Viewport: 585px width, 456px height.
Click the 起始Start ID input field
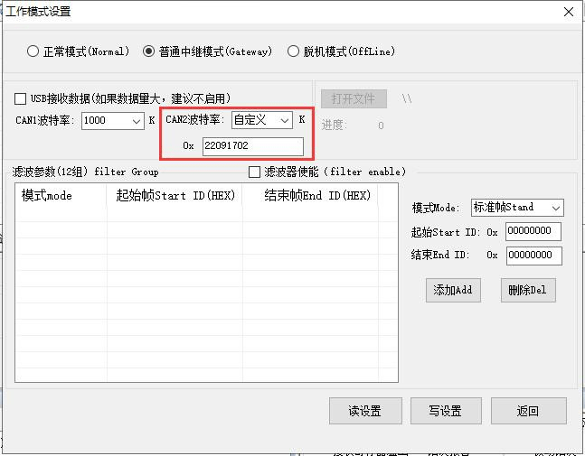pos(533,232)
